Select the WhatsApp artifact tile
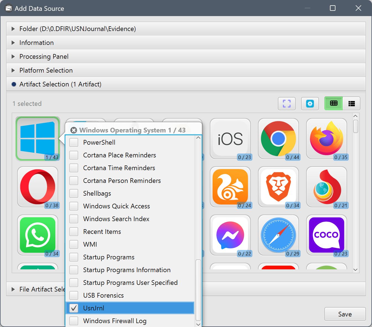Screen dimensions: 372x327 pyautogui.click(x=38, y=235)
